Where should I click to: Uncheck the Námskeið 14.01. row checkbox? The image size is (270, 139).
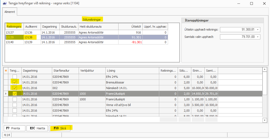tap(15, 88)
